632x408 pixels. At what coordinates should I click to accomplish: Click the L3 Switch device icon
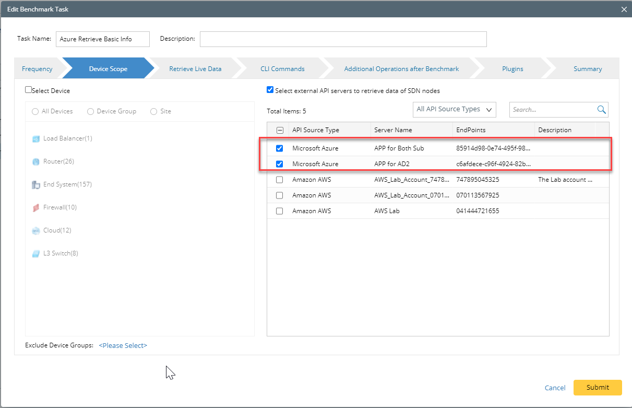point(36,254)
